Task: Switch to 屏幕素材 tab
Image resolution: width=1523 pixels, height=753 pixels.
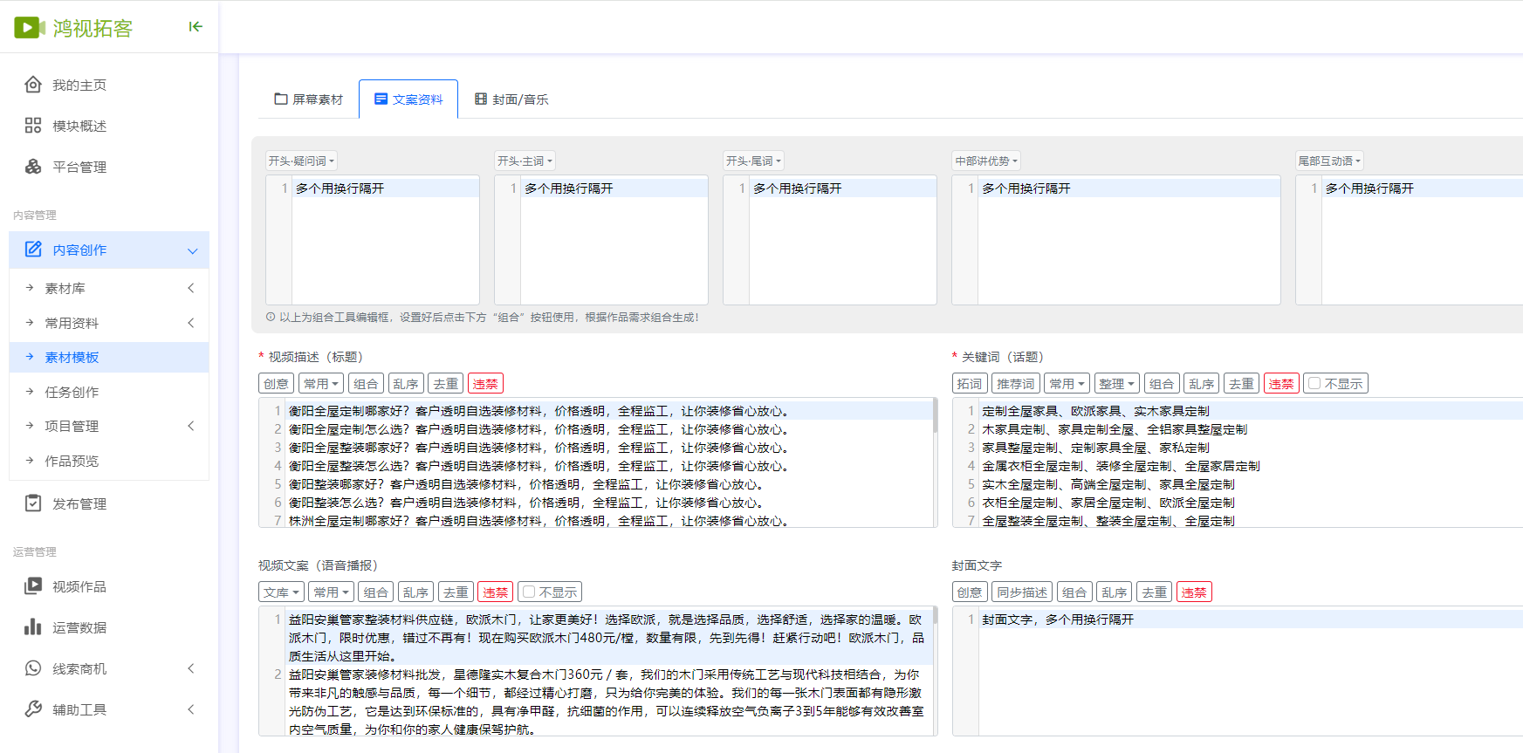Action: click(308, 99)
